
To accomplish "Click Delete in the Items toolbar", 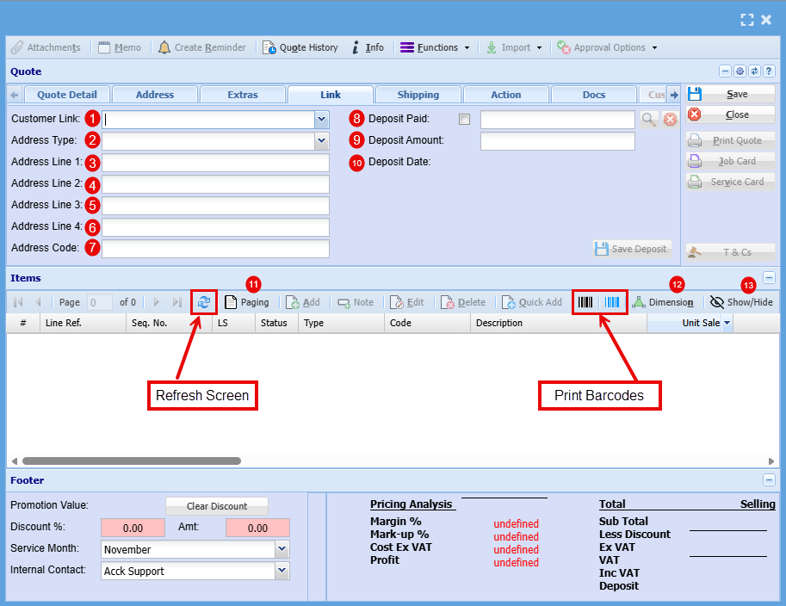I will (x=462, y=302).
